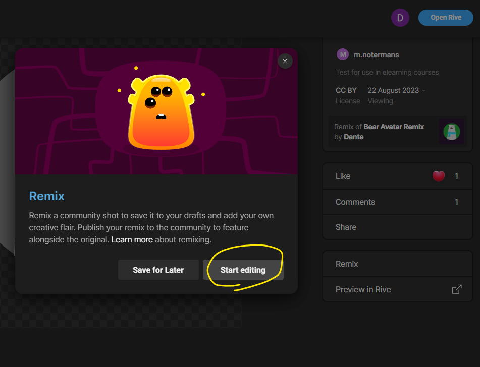Click the jelly monster illustration in dialog
This screenshot has height=367, width=480.
(161, 111)
